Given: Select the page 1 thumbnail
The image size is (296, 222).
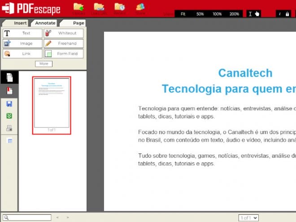Looking at the screenshot, I should 52,105.
